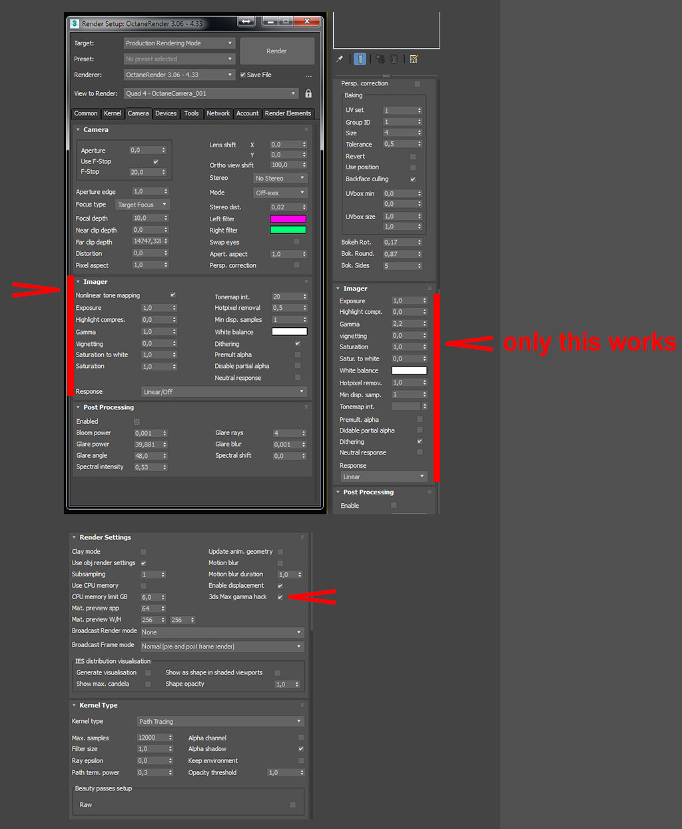Toggle the Alpha shadow checkbox

pos(301,749)
